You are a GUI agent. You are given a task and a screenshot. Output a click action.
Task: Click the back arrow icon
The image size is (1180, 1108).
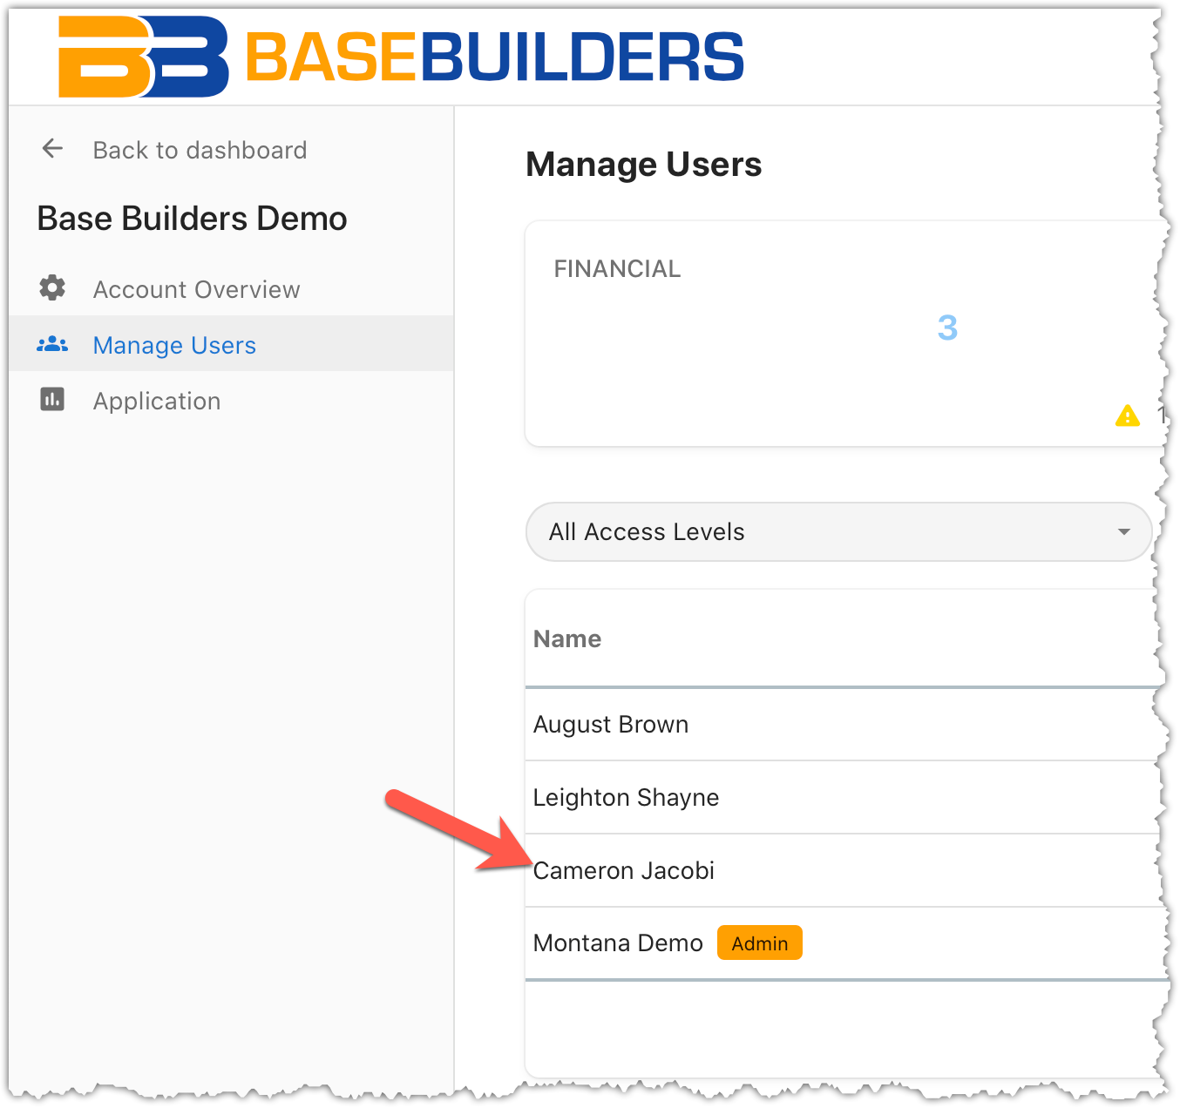point(52,149)
